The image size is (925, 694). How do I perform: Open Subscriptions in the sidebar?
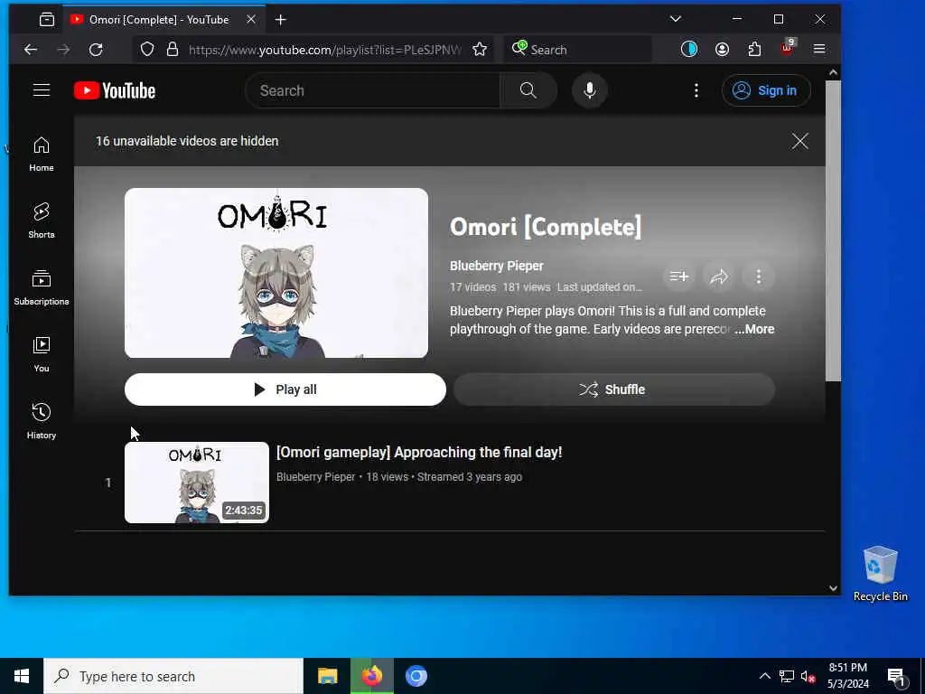click(42, 287)
